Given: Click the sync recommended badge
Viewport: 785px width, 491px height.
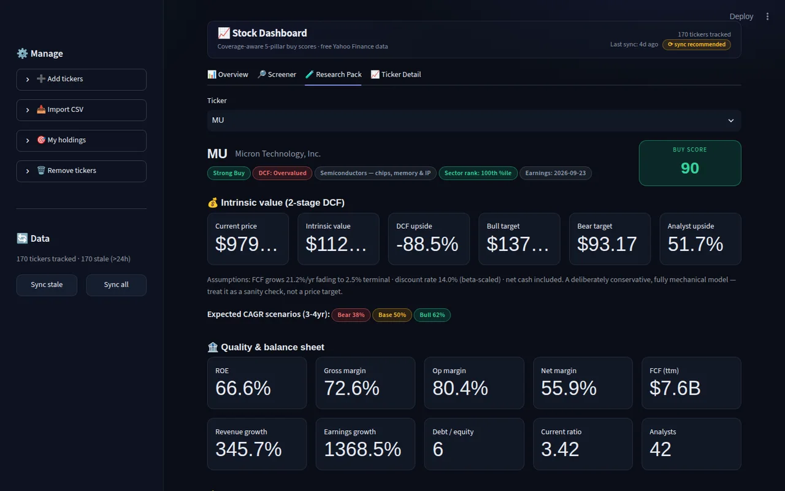Looking at the screenshot, I should [696, 44].
